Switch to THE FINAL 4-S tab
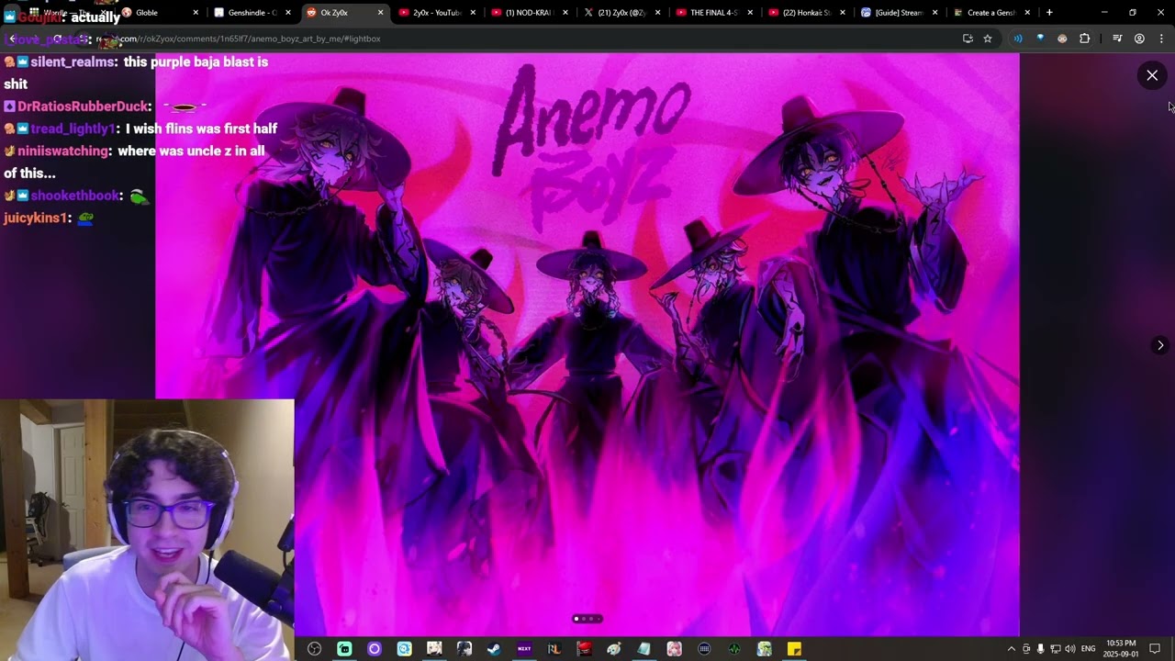This screenshot has height=661, width=1175. (715, 13)
